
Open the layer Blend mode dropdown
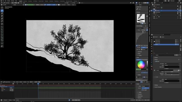(145, 86)
